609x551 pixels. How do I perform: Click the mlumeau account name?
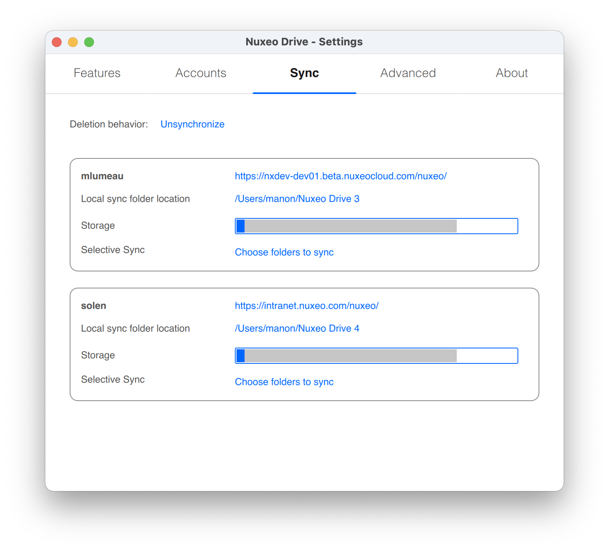102,176
